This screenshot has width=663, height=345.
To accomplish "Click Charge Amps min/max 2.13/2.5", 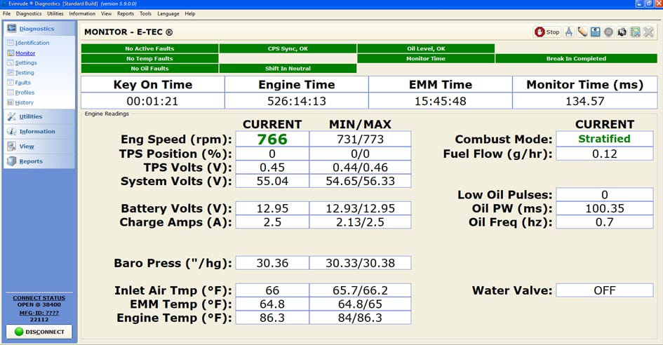I will pyautogui.click(x=360, y=222).
